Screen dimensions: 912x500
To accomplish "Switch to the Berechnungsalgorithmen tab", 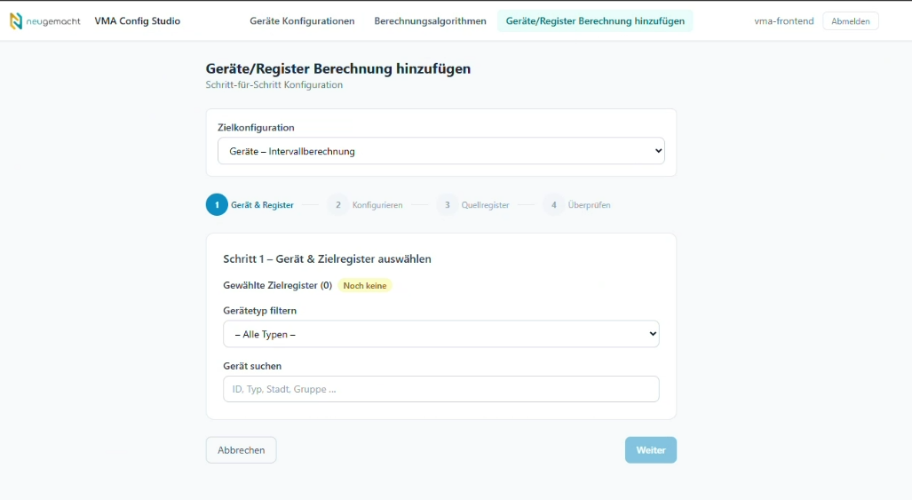I will (430, 21).
